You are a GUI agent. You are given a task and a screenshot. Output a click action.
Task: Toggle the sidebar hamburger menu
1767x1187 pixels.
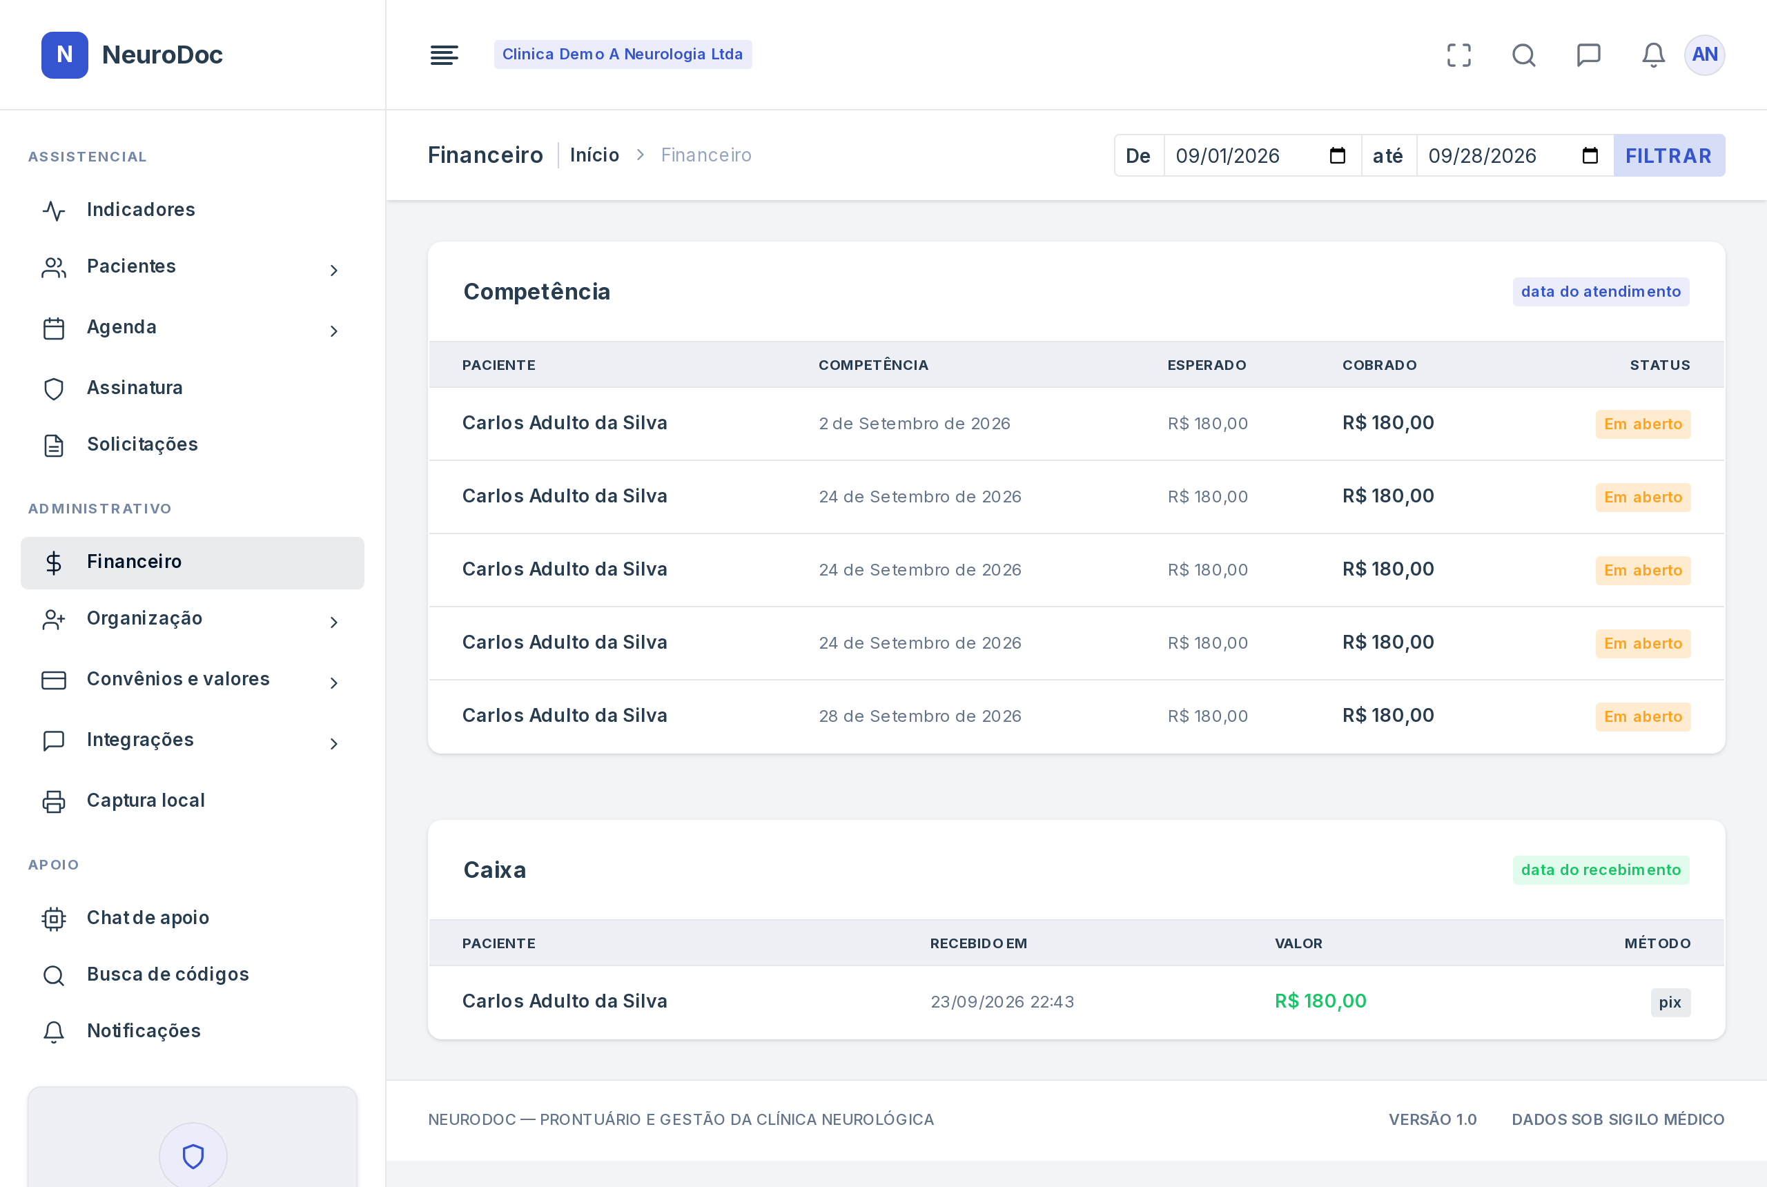444,55
